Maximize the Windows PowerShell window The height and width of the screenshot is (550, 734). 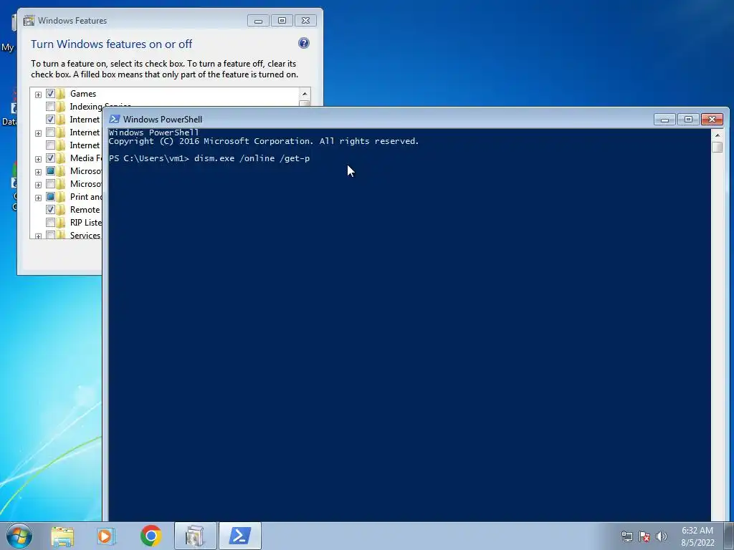point(688,120)
